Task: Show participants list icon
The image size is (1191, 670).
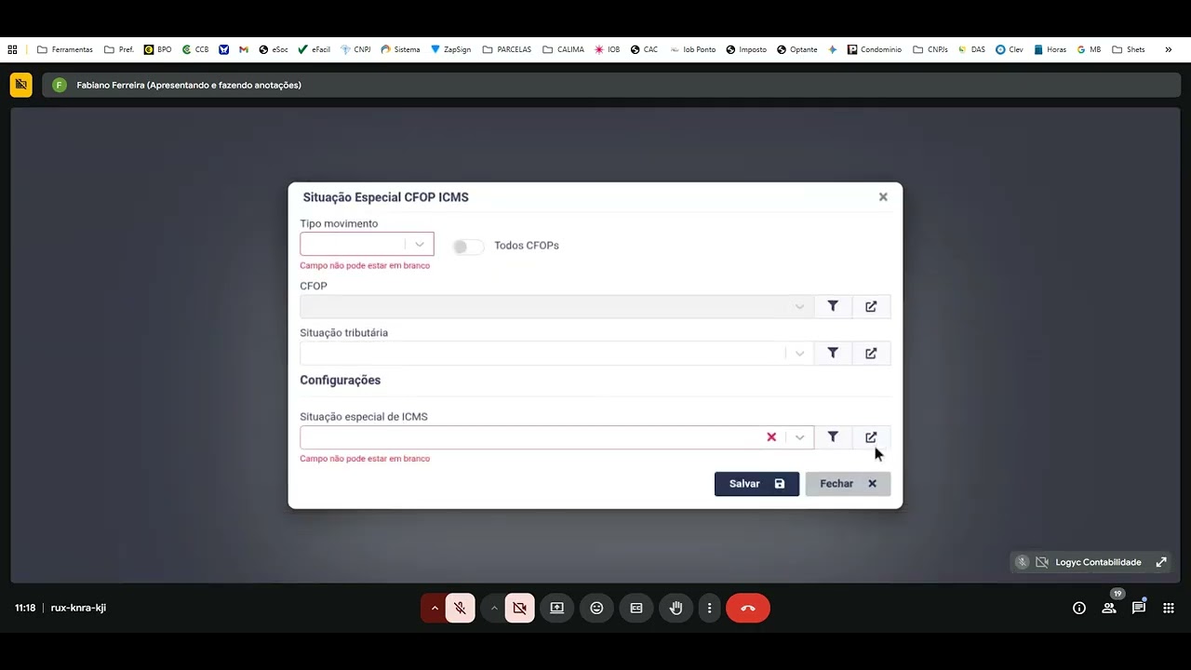Action: [1109, 608]
